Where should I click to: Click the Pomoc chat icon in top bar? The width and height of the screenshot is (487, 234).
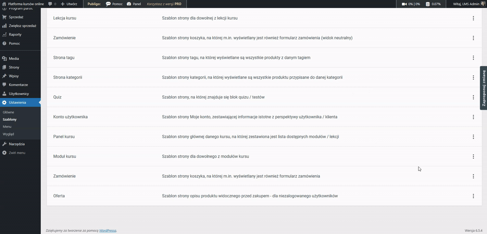pyautogui.click(x=108, y=4)
